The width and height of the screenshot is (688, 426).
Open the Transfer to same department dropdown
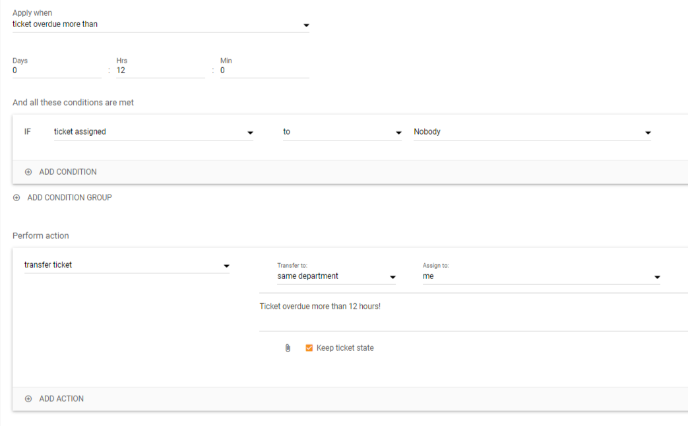[336, 276]
